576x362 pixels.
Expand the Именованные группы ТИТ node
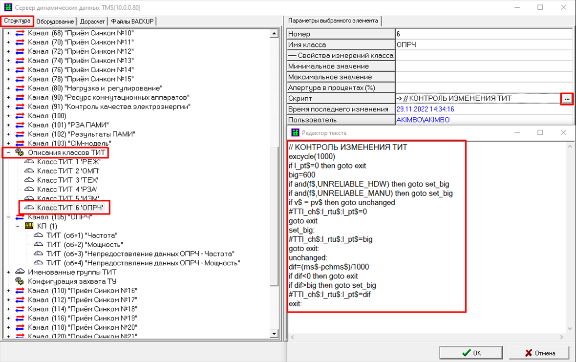(x=8, y=272)
